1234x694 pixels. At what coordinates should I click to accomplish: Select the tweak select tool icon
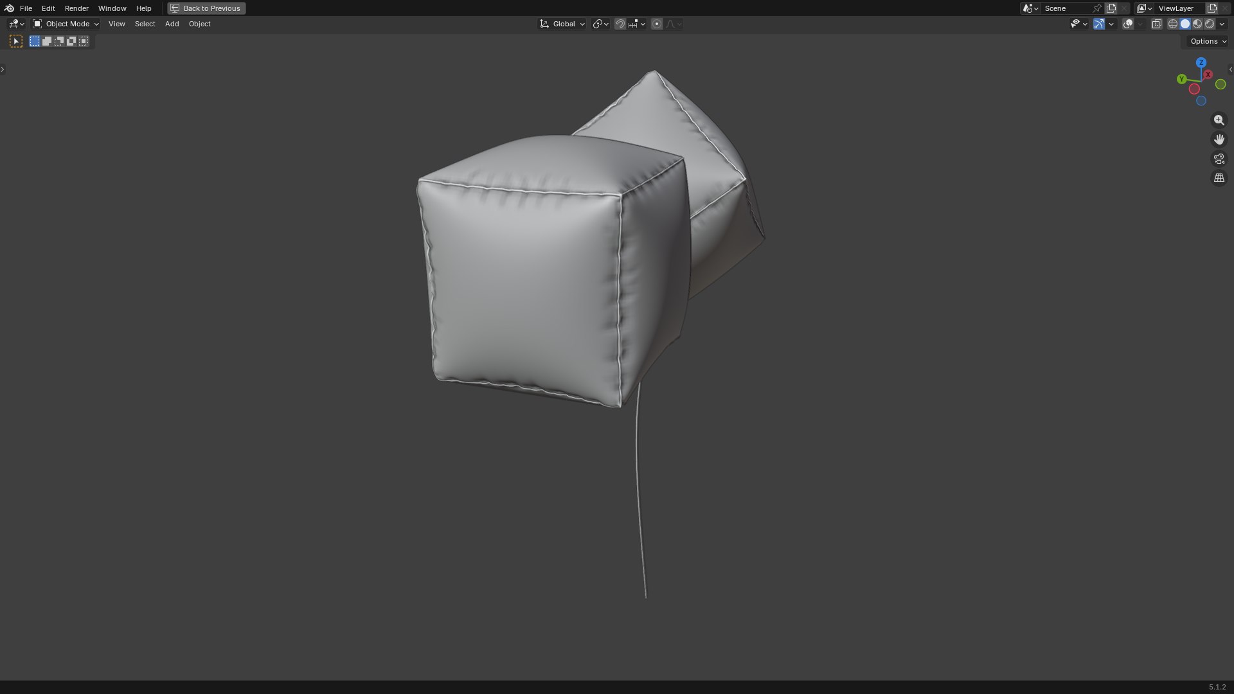(x=16, y=41)
